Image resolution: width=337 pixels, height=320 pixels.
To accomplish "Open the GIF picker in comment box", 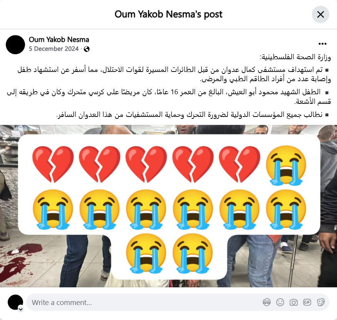I will pos(307,302).
